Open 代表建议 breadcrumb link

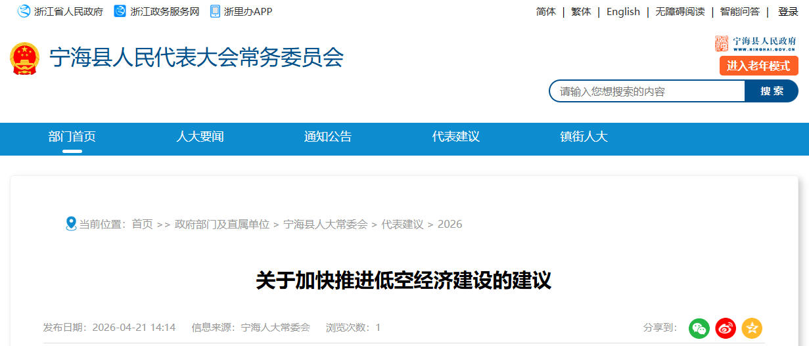(x=403, y=225)
